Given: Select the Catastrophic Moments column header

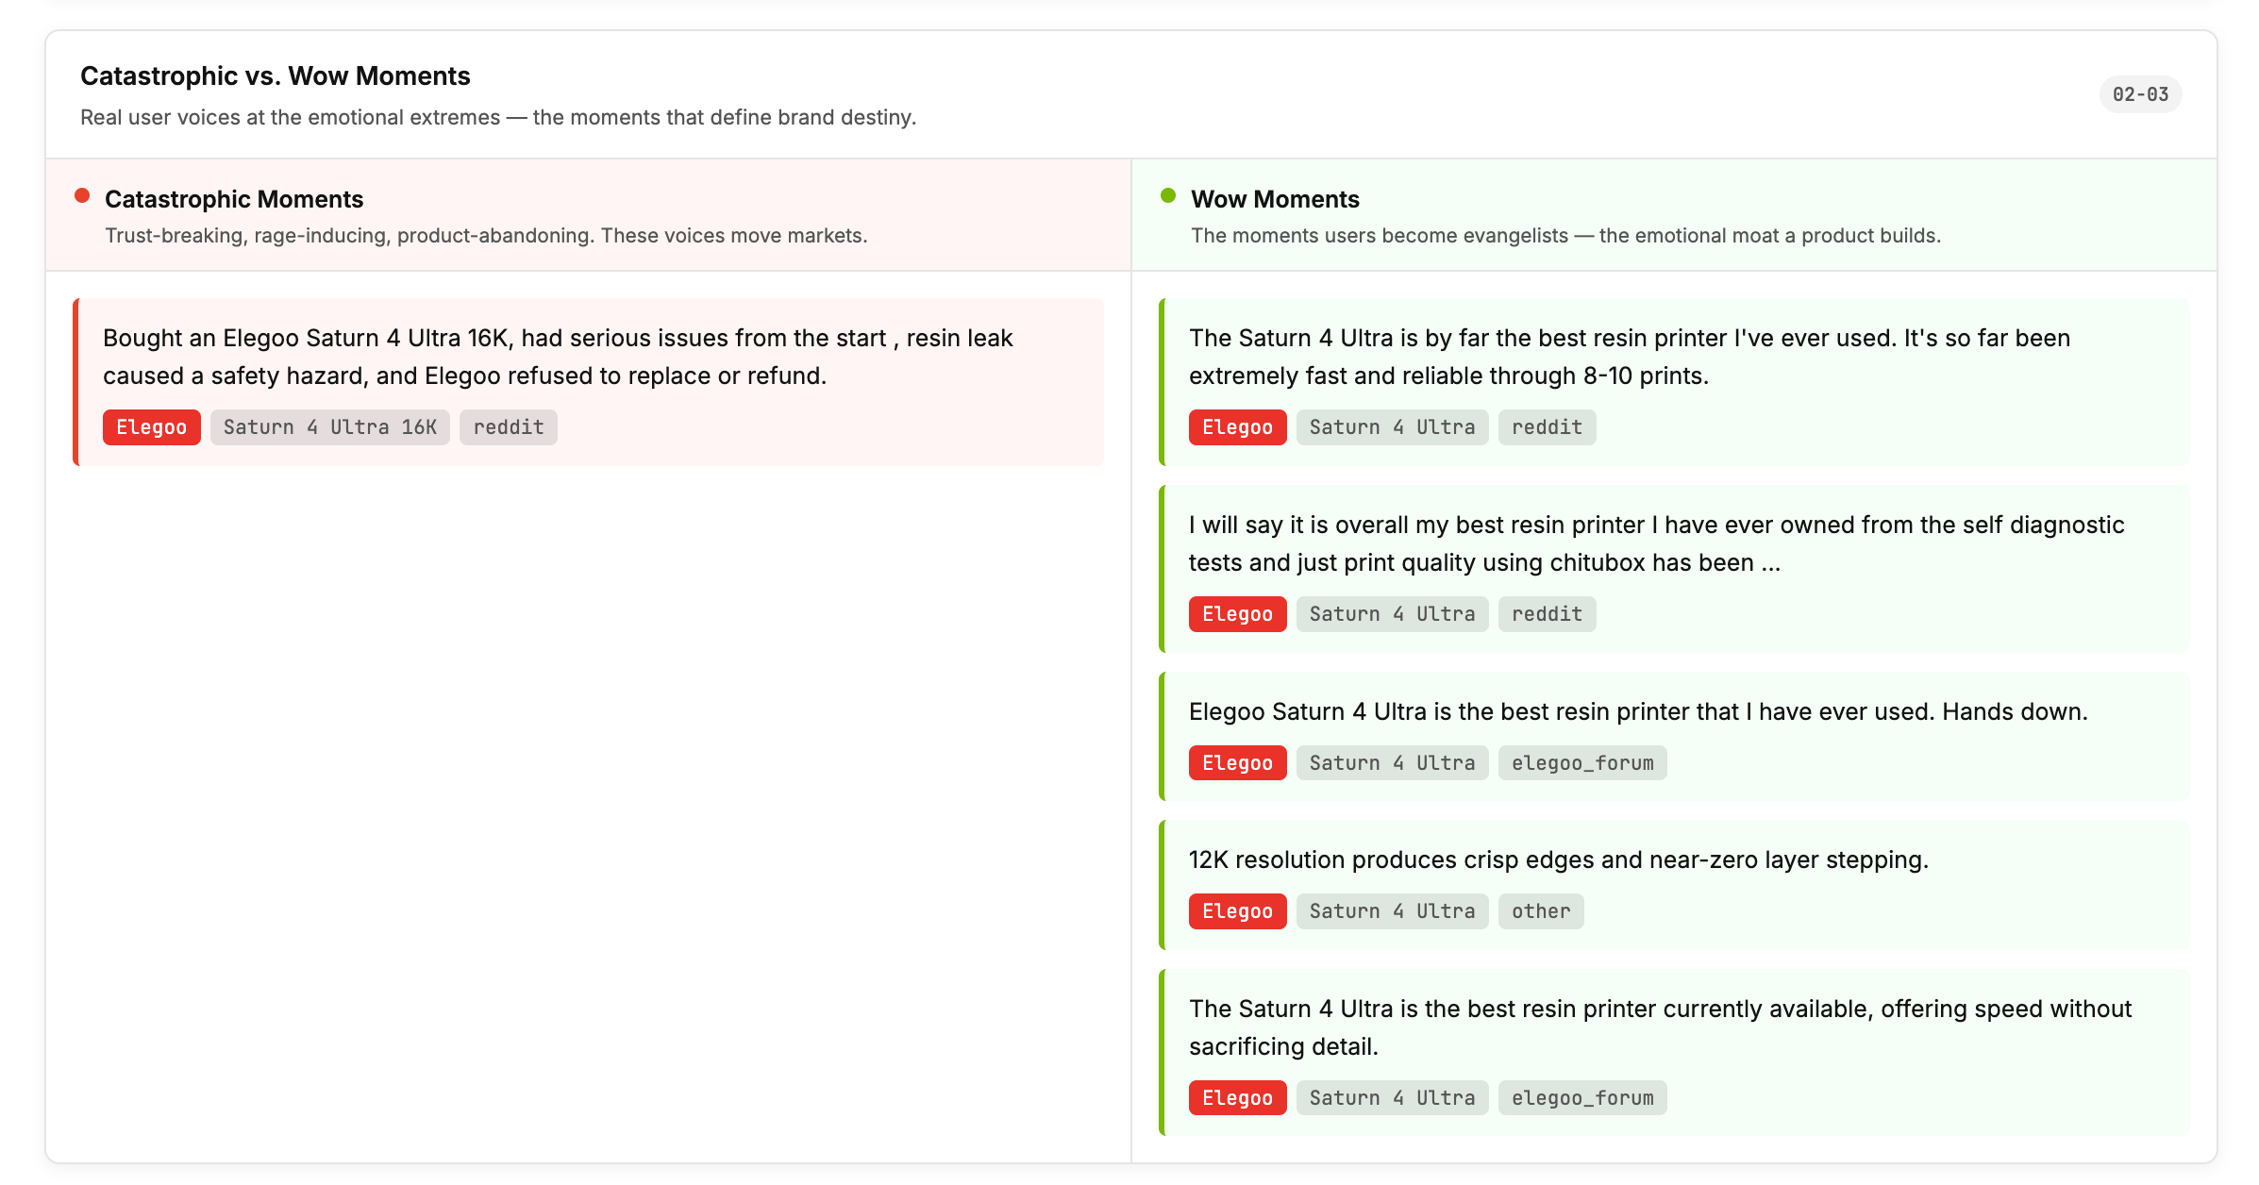Looking at the screenshot, I should coord(234,199).
